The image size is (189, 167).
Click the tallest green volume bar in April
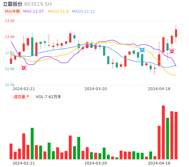coord(168,138)
